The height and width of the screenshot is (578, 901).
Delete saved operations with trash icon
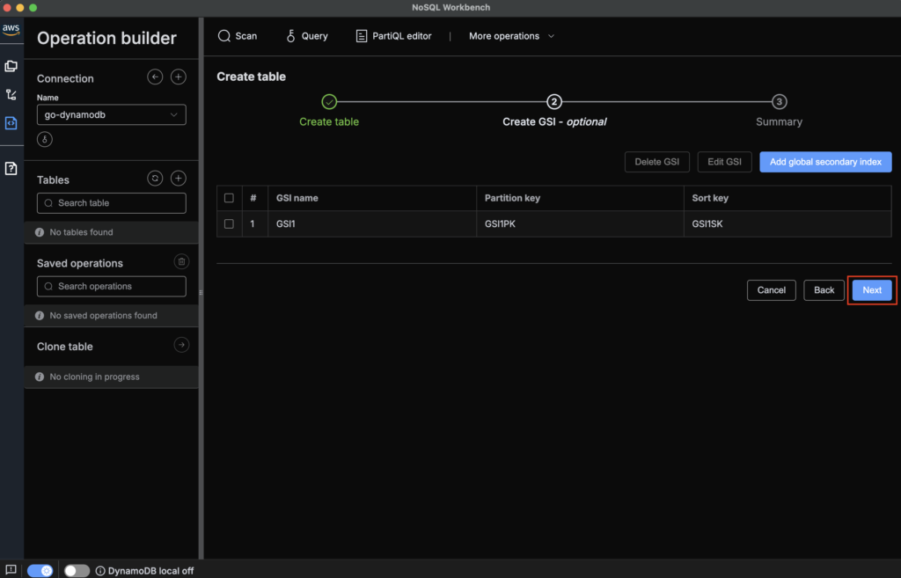181,261
